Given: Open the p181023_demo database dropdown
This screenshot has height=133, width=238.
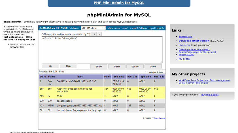Looking at the screenshot, I should click(x=93, y=28).
